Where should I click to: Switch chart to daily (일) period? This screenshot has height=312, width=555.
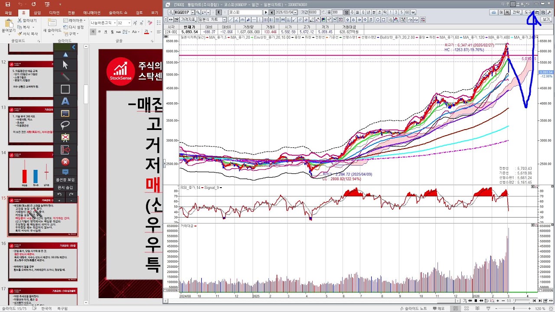click(x=346, y=12)
